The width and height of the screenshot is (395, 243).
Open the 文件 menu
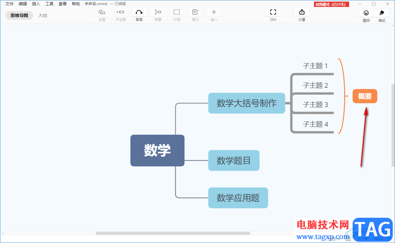pyautogui.click(x=9, y=4)
